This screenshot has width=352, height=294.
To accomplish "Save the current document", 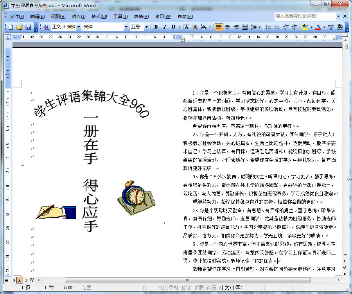I will pyautogui.click(x=28, y=27).
